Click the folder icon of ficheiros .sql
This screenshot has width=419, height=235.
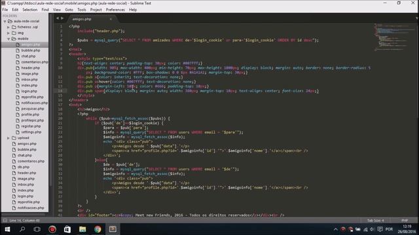tap(14, 27)
